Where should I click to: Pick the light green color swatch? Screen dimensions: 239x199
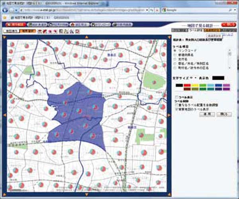point(203,85)
